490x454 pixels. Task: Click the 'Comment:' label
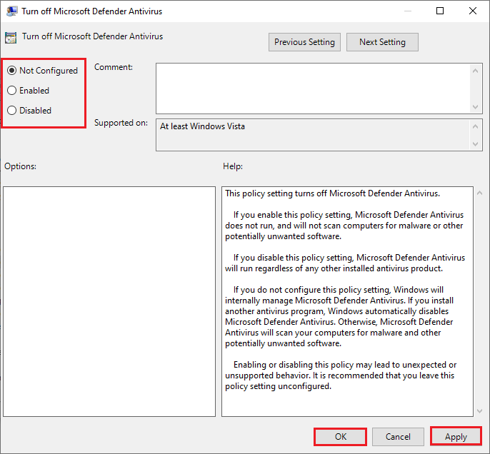pyautogui.click(x=114, y=67)
